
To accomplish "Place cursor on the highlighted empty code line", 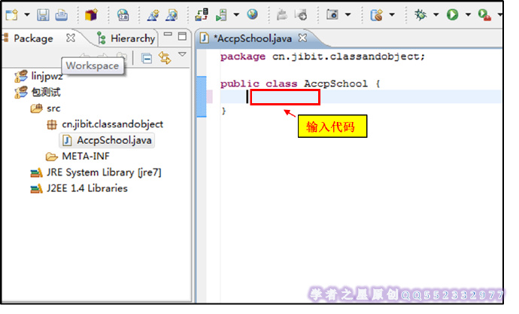I will [361, 96].
